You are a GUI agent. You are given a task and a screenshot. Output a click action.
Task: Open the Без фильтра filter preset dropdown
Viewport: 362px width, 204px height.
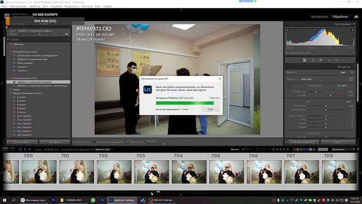coord(343,150)
